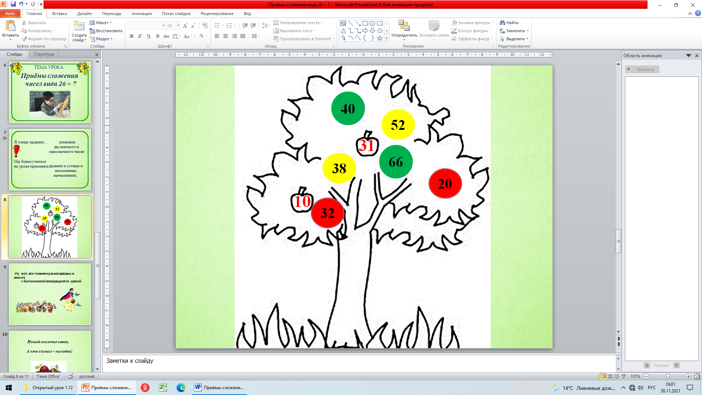Toggle bold (Ж) formatting
The width and height of the screenshot is (702, 395).
[131, 36]
